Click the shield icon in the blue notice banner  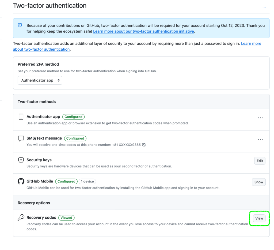coord(20,25)
